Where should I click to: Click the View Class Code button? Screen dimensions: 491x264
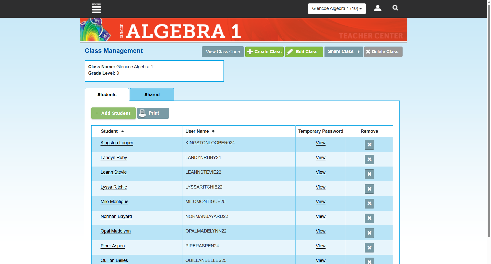[223, 52]
